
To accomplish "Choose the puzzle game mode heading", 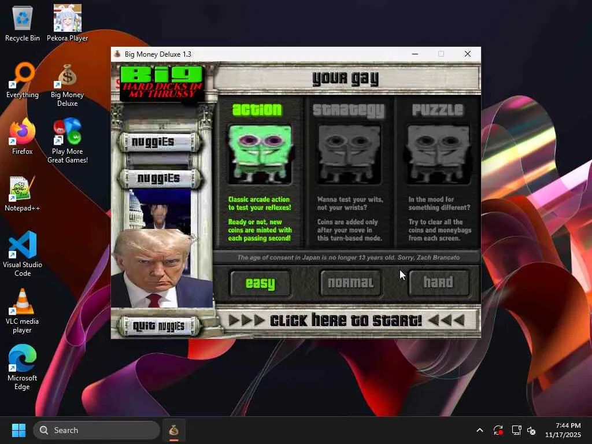I will point(438,109).
